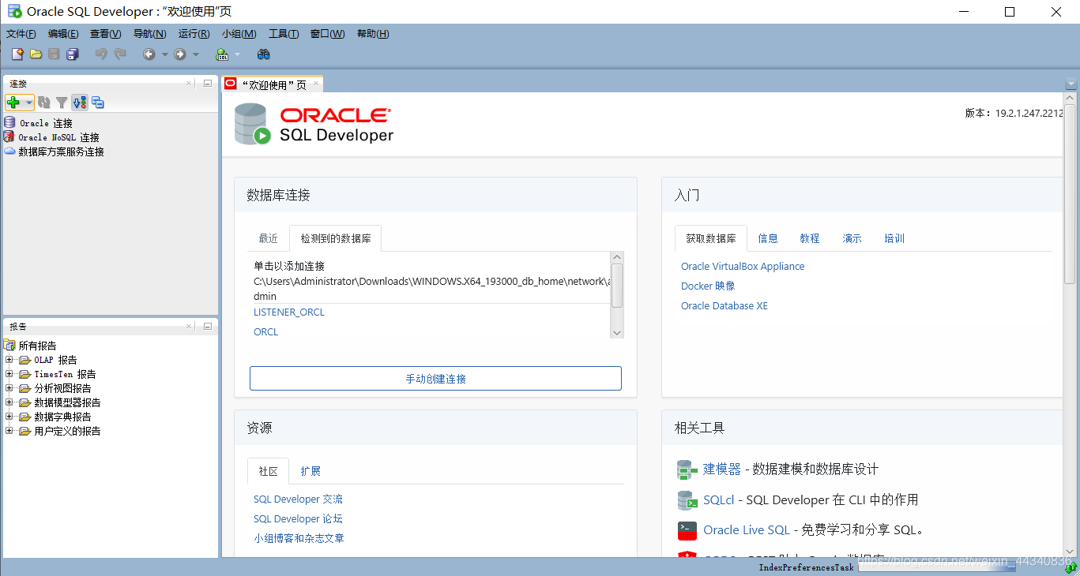1080x576 pixels.
Task: Toggle connection sorting with the sort icon
Action: coord(79,102)
